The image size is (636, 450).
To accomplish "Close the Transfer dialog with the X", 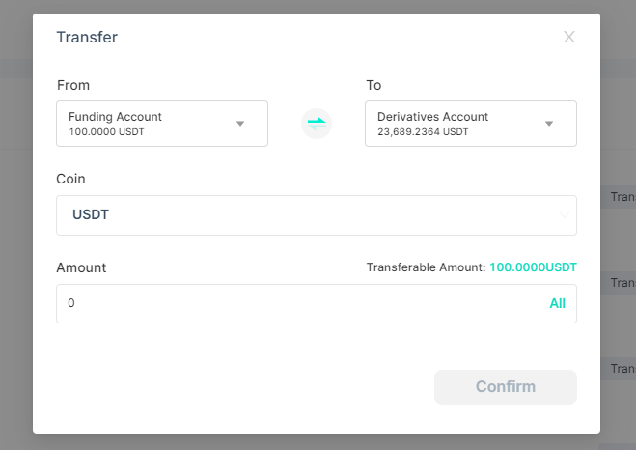I will click(569, 37).
